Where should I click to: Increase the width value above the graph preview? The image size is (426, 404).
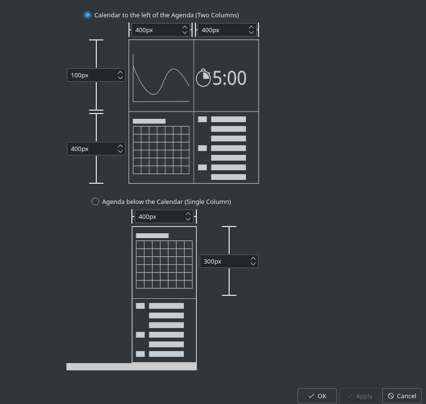[185, 27]
